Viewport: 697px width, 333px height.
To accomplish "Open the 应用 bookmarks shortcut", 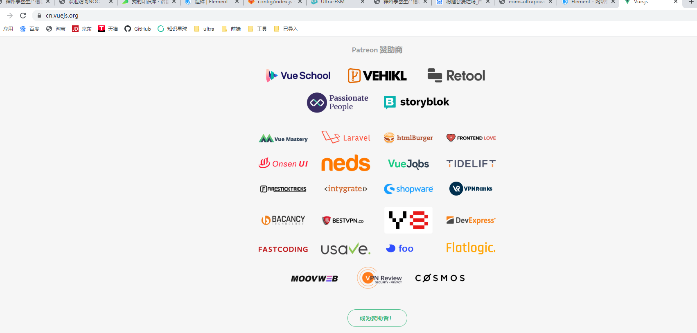I will pyautogui.click(x=8, y=29).
